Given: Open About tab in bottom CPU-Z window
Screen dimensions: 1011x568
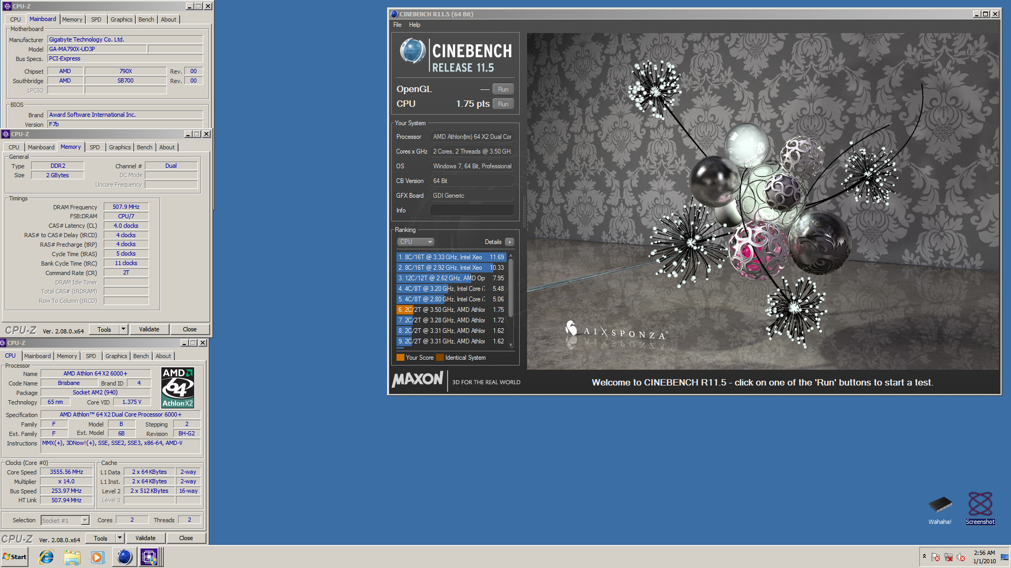Looking at the screenshot, I should pos(163,356).
